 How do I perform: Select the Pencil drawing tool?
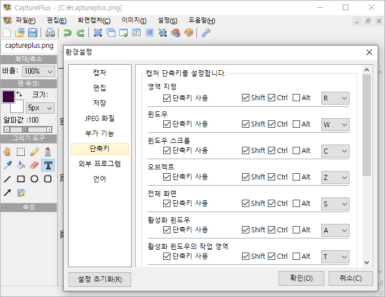pos(34,151)
